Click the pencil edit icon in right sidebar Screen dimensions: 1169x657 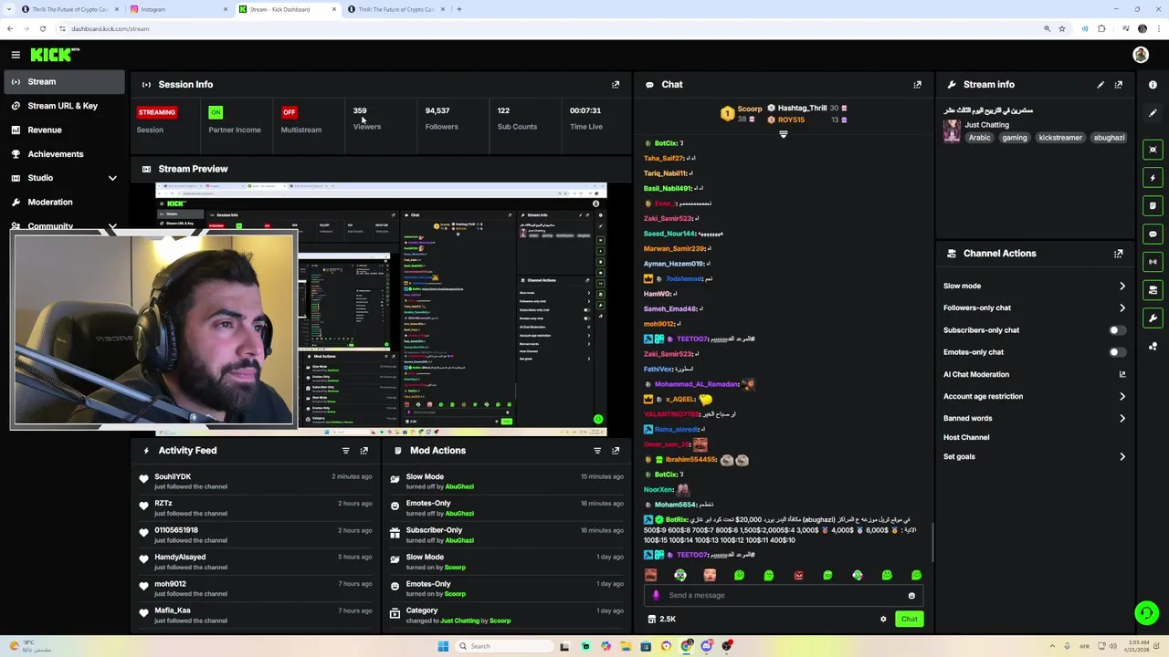click(x=1153, y=113)
